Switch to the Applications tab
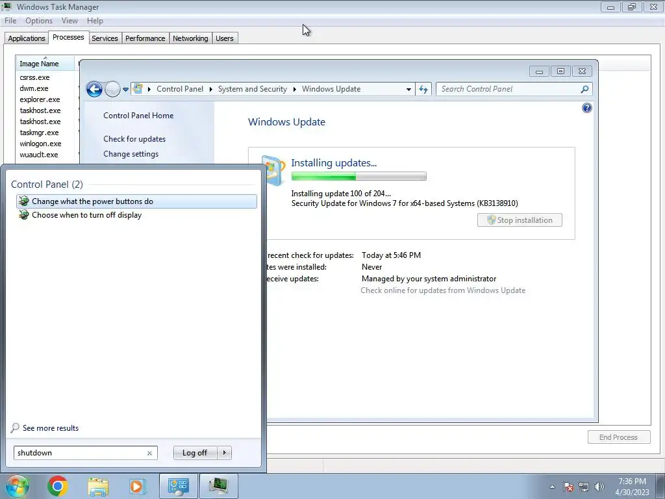 [x=26, y=38]
